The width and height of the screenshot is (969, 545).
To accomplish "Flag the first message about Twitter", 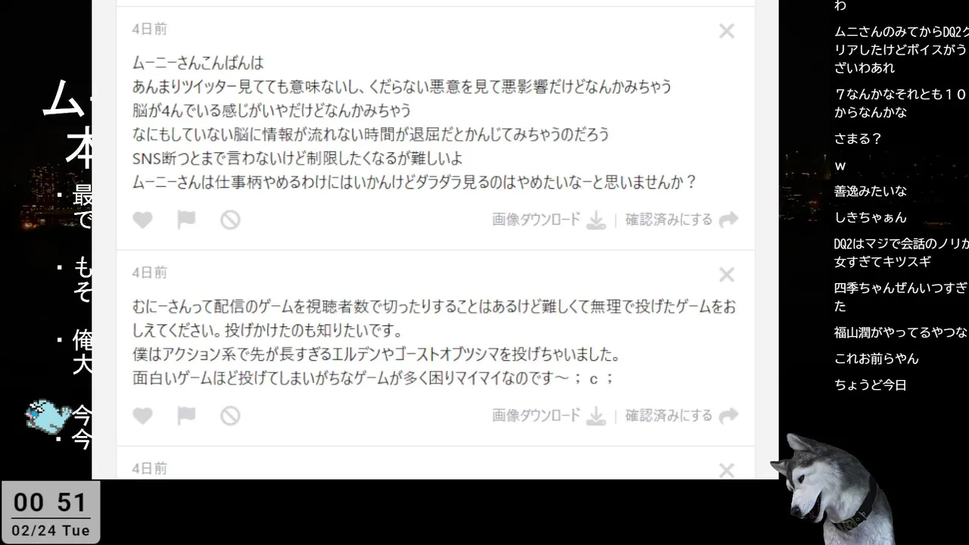I will tap(186, 220).
